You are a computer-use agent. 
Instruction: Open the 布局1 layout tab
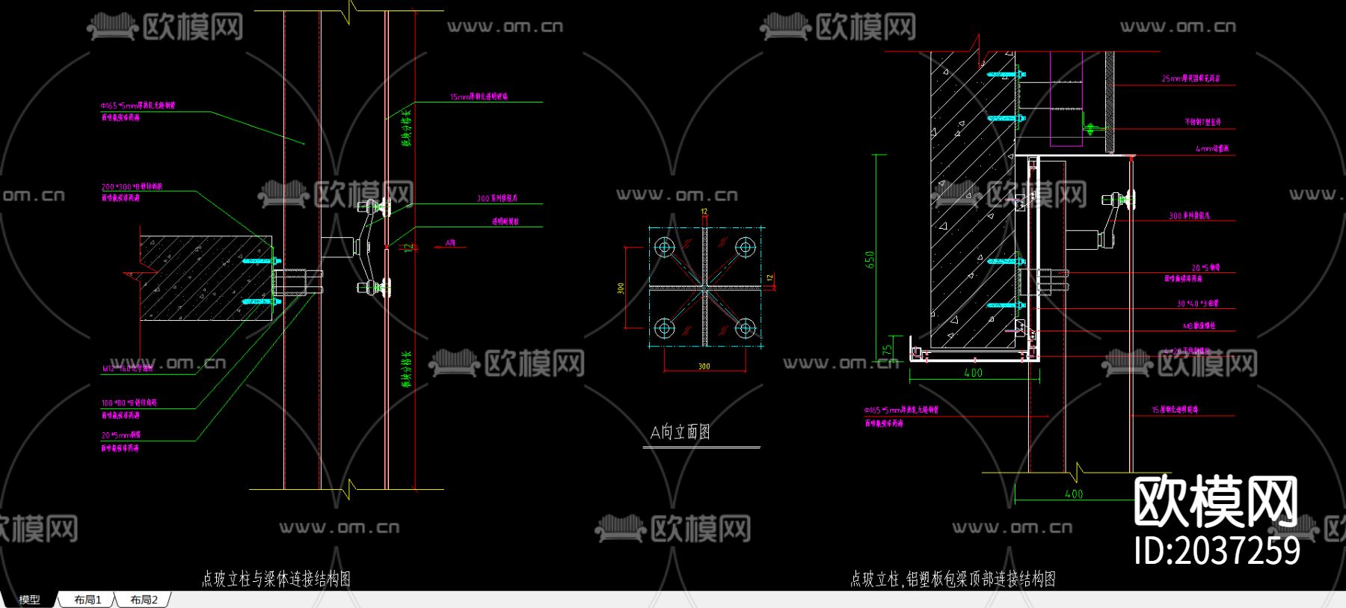[87, 600]
